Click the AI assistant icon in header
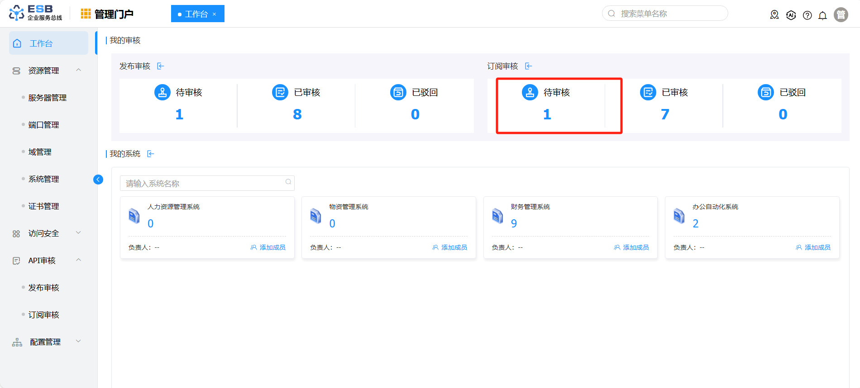Viewport: 860px width, 388px height. point(791,15)
